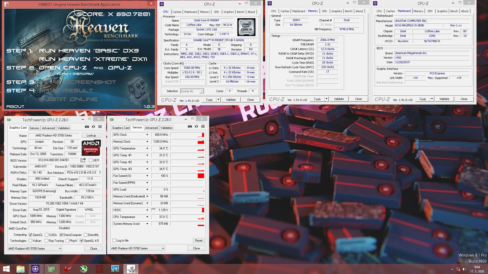The image size is (488, 274).
Task: Toggle the OpenCL checkbox
Action: (x=30, y=235)
